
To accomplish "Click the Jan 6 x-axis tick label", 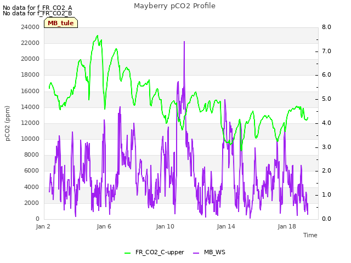I will pyautogui.click(x=104, y=226).
